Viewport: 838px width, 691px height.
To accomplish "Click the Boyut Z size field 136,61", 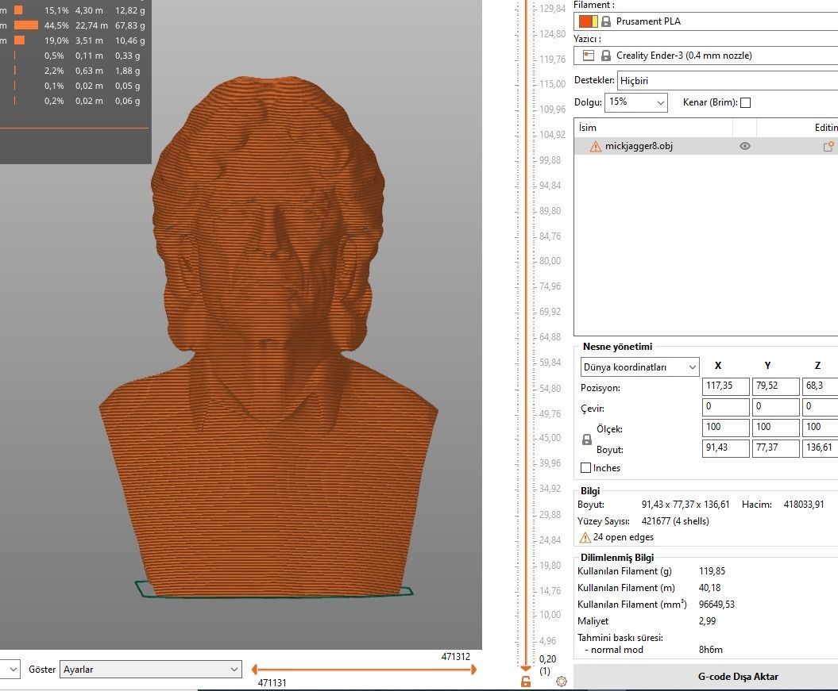I will [820, 448].
